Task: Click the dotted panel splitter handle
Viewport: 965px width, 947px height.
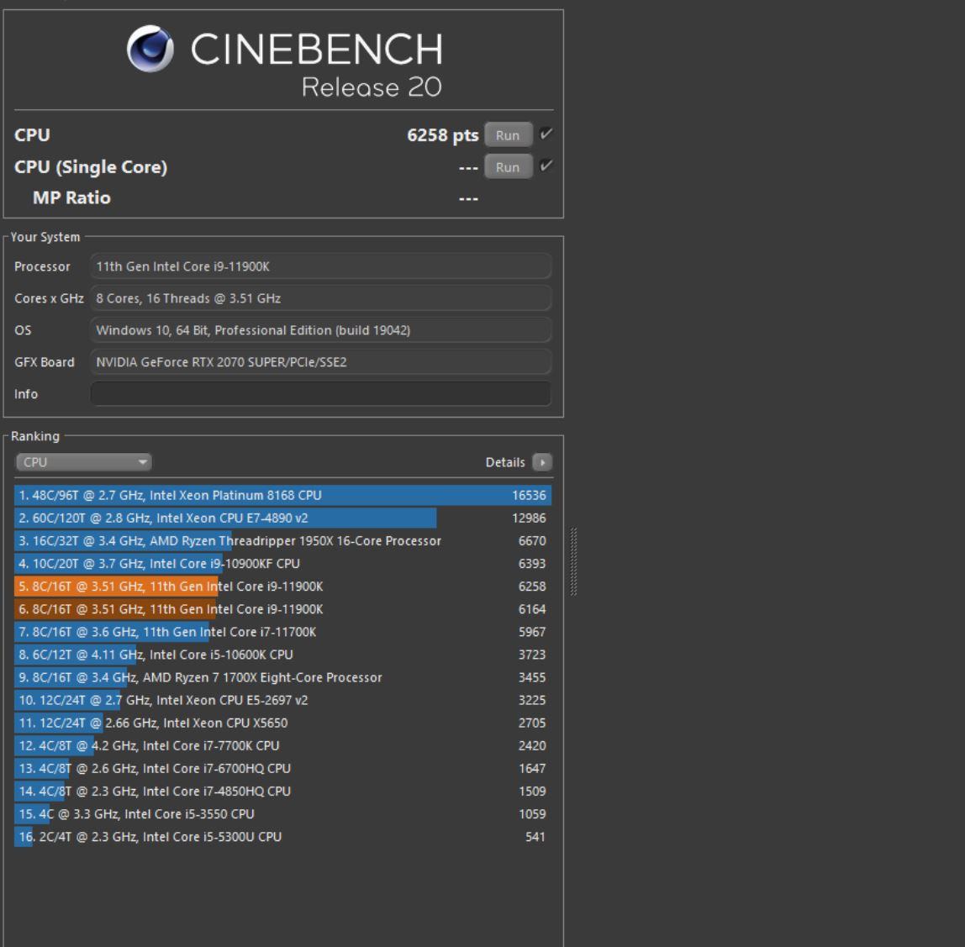Action: [x=573, y=561]
